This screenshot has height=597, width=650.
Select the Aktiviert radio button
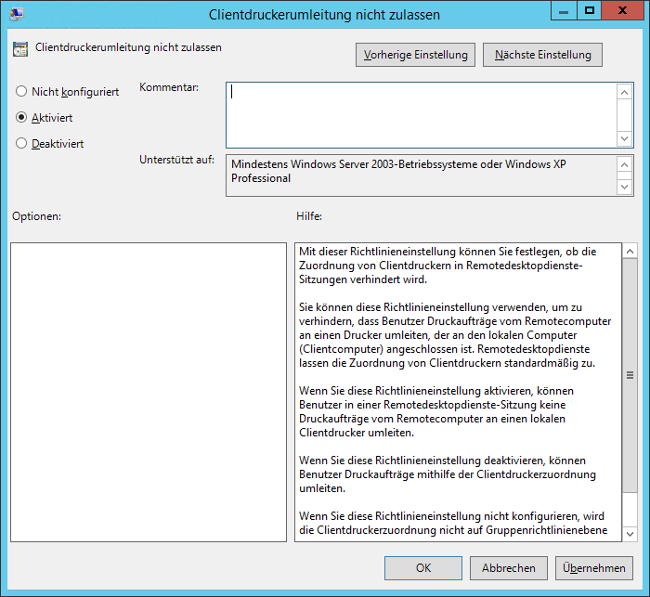[x=21, y=118]
